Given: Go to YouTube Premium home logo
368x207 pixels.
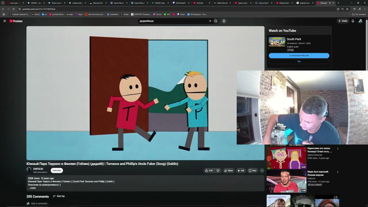Looking at the screenshot, I should click(16, 21).
